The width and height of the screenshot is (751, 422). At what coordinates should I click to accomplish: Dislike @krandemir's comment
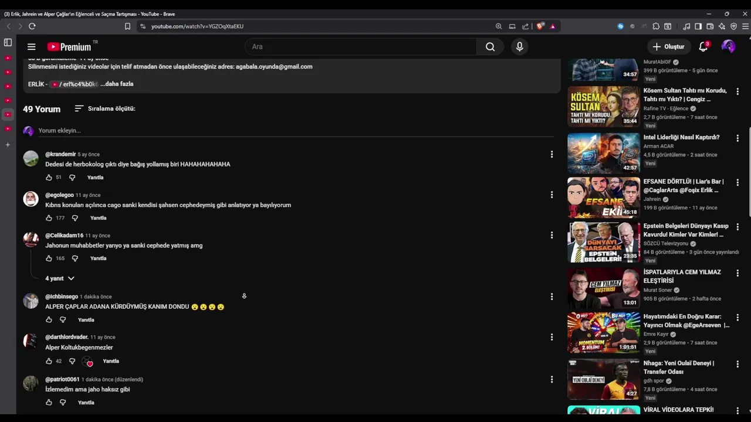[72, 178]
